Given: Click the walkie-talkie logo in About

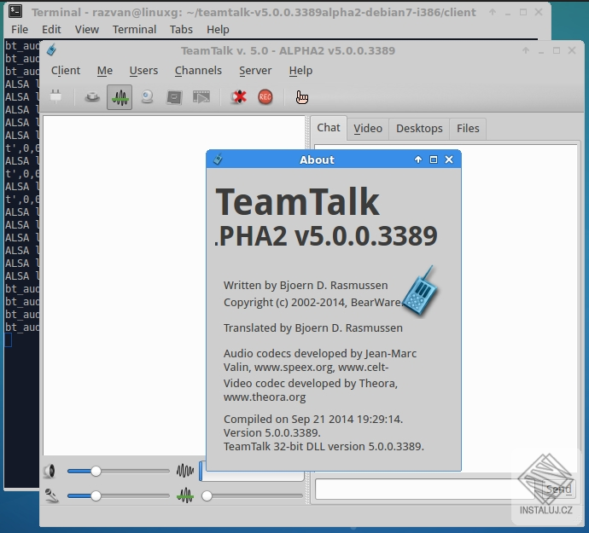Looking at the screenshot, I should [x=420, y=291].
